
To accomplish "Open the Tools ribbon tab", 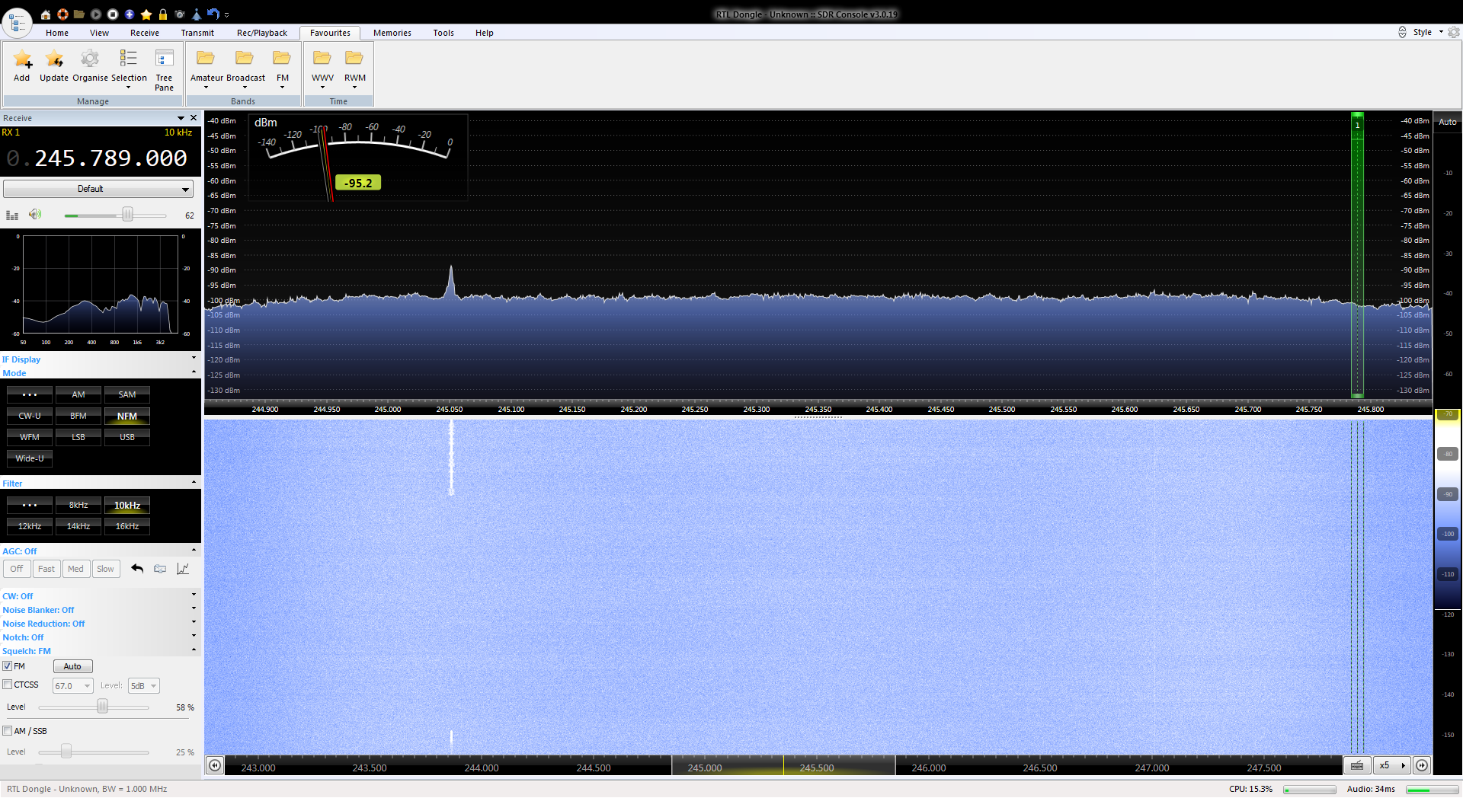I will [443, 33].
